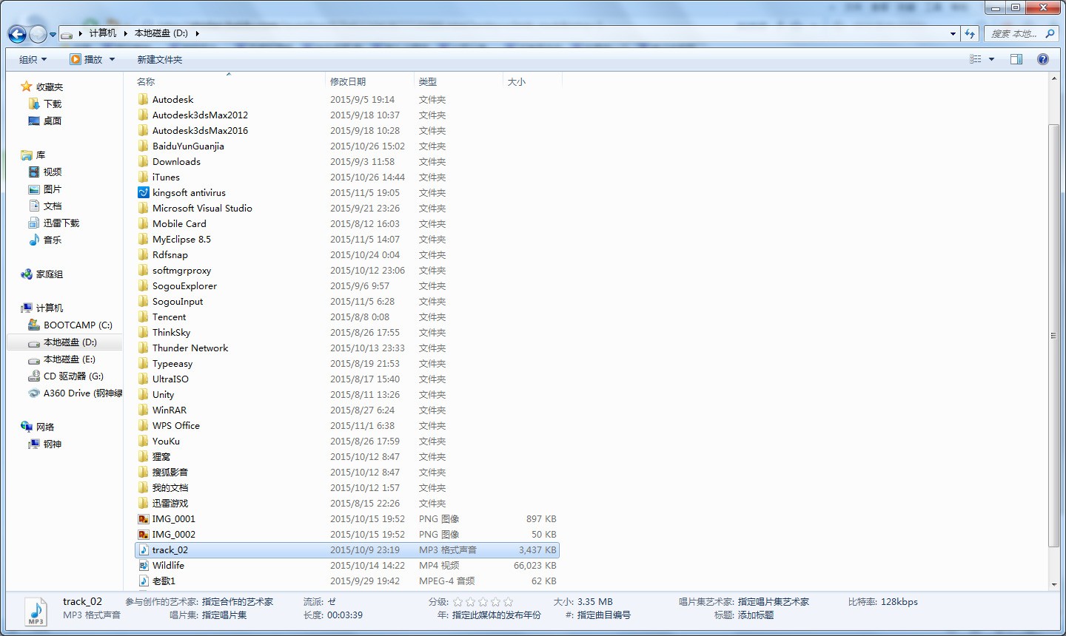The height and width of the screenshot is (636, 1066).
Task: Select the Thunder Network folder
Action: coord(190,348)
